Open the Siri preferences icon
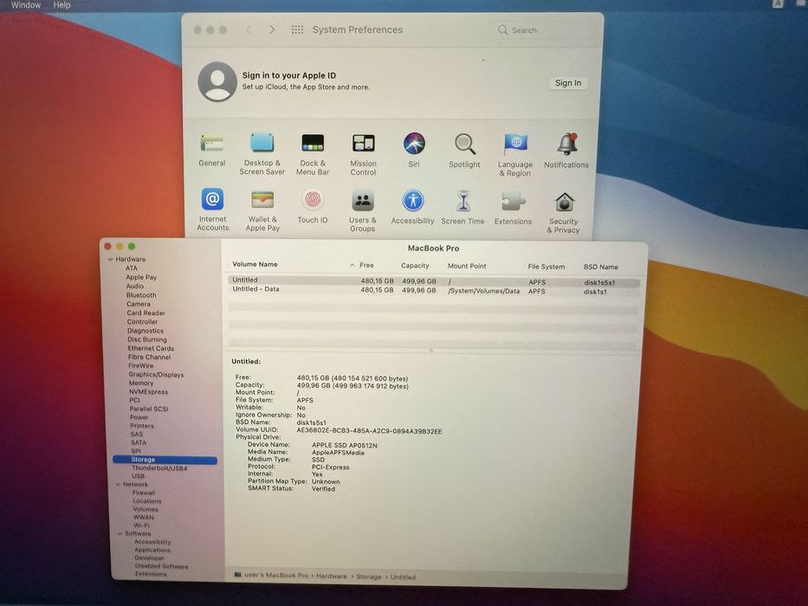The width and height of the screenshot is (808, 606). point(414,144)
